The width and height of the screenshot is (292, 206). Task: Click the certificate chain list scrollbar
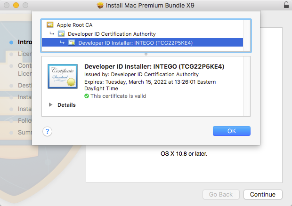tap(247, 36)
